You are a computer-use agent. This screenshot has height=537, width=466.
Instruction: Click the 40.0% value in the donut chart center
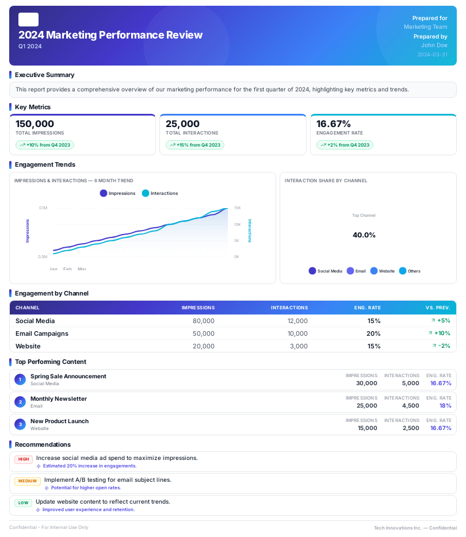(x=364, y=235)
